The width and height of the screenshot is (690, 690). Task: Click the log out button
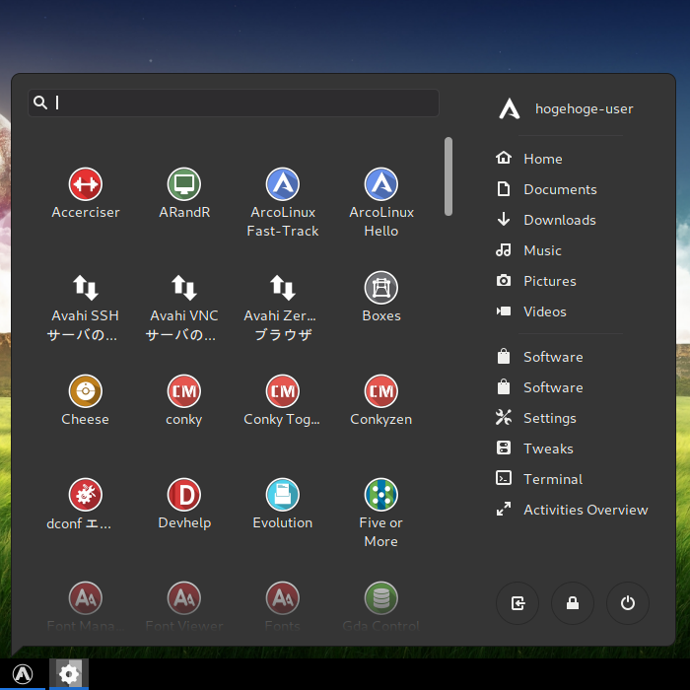[517, 603]
